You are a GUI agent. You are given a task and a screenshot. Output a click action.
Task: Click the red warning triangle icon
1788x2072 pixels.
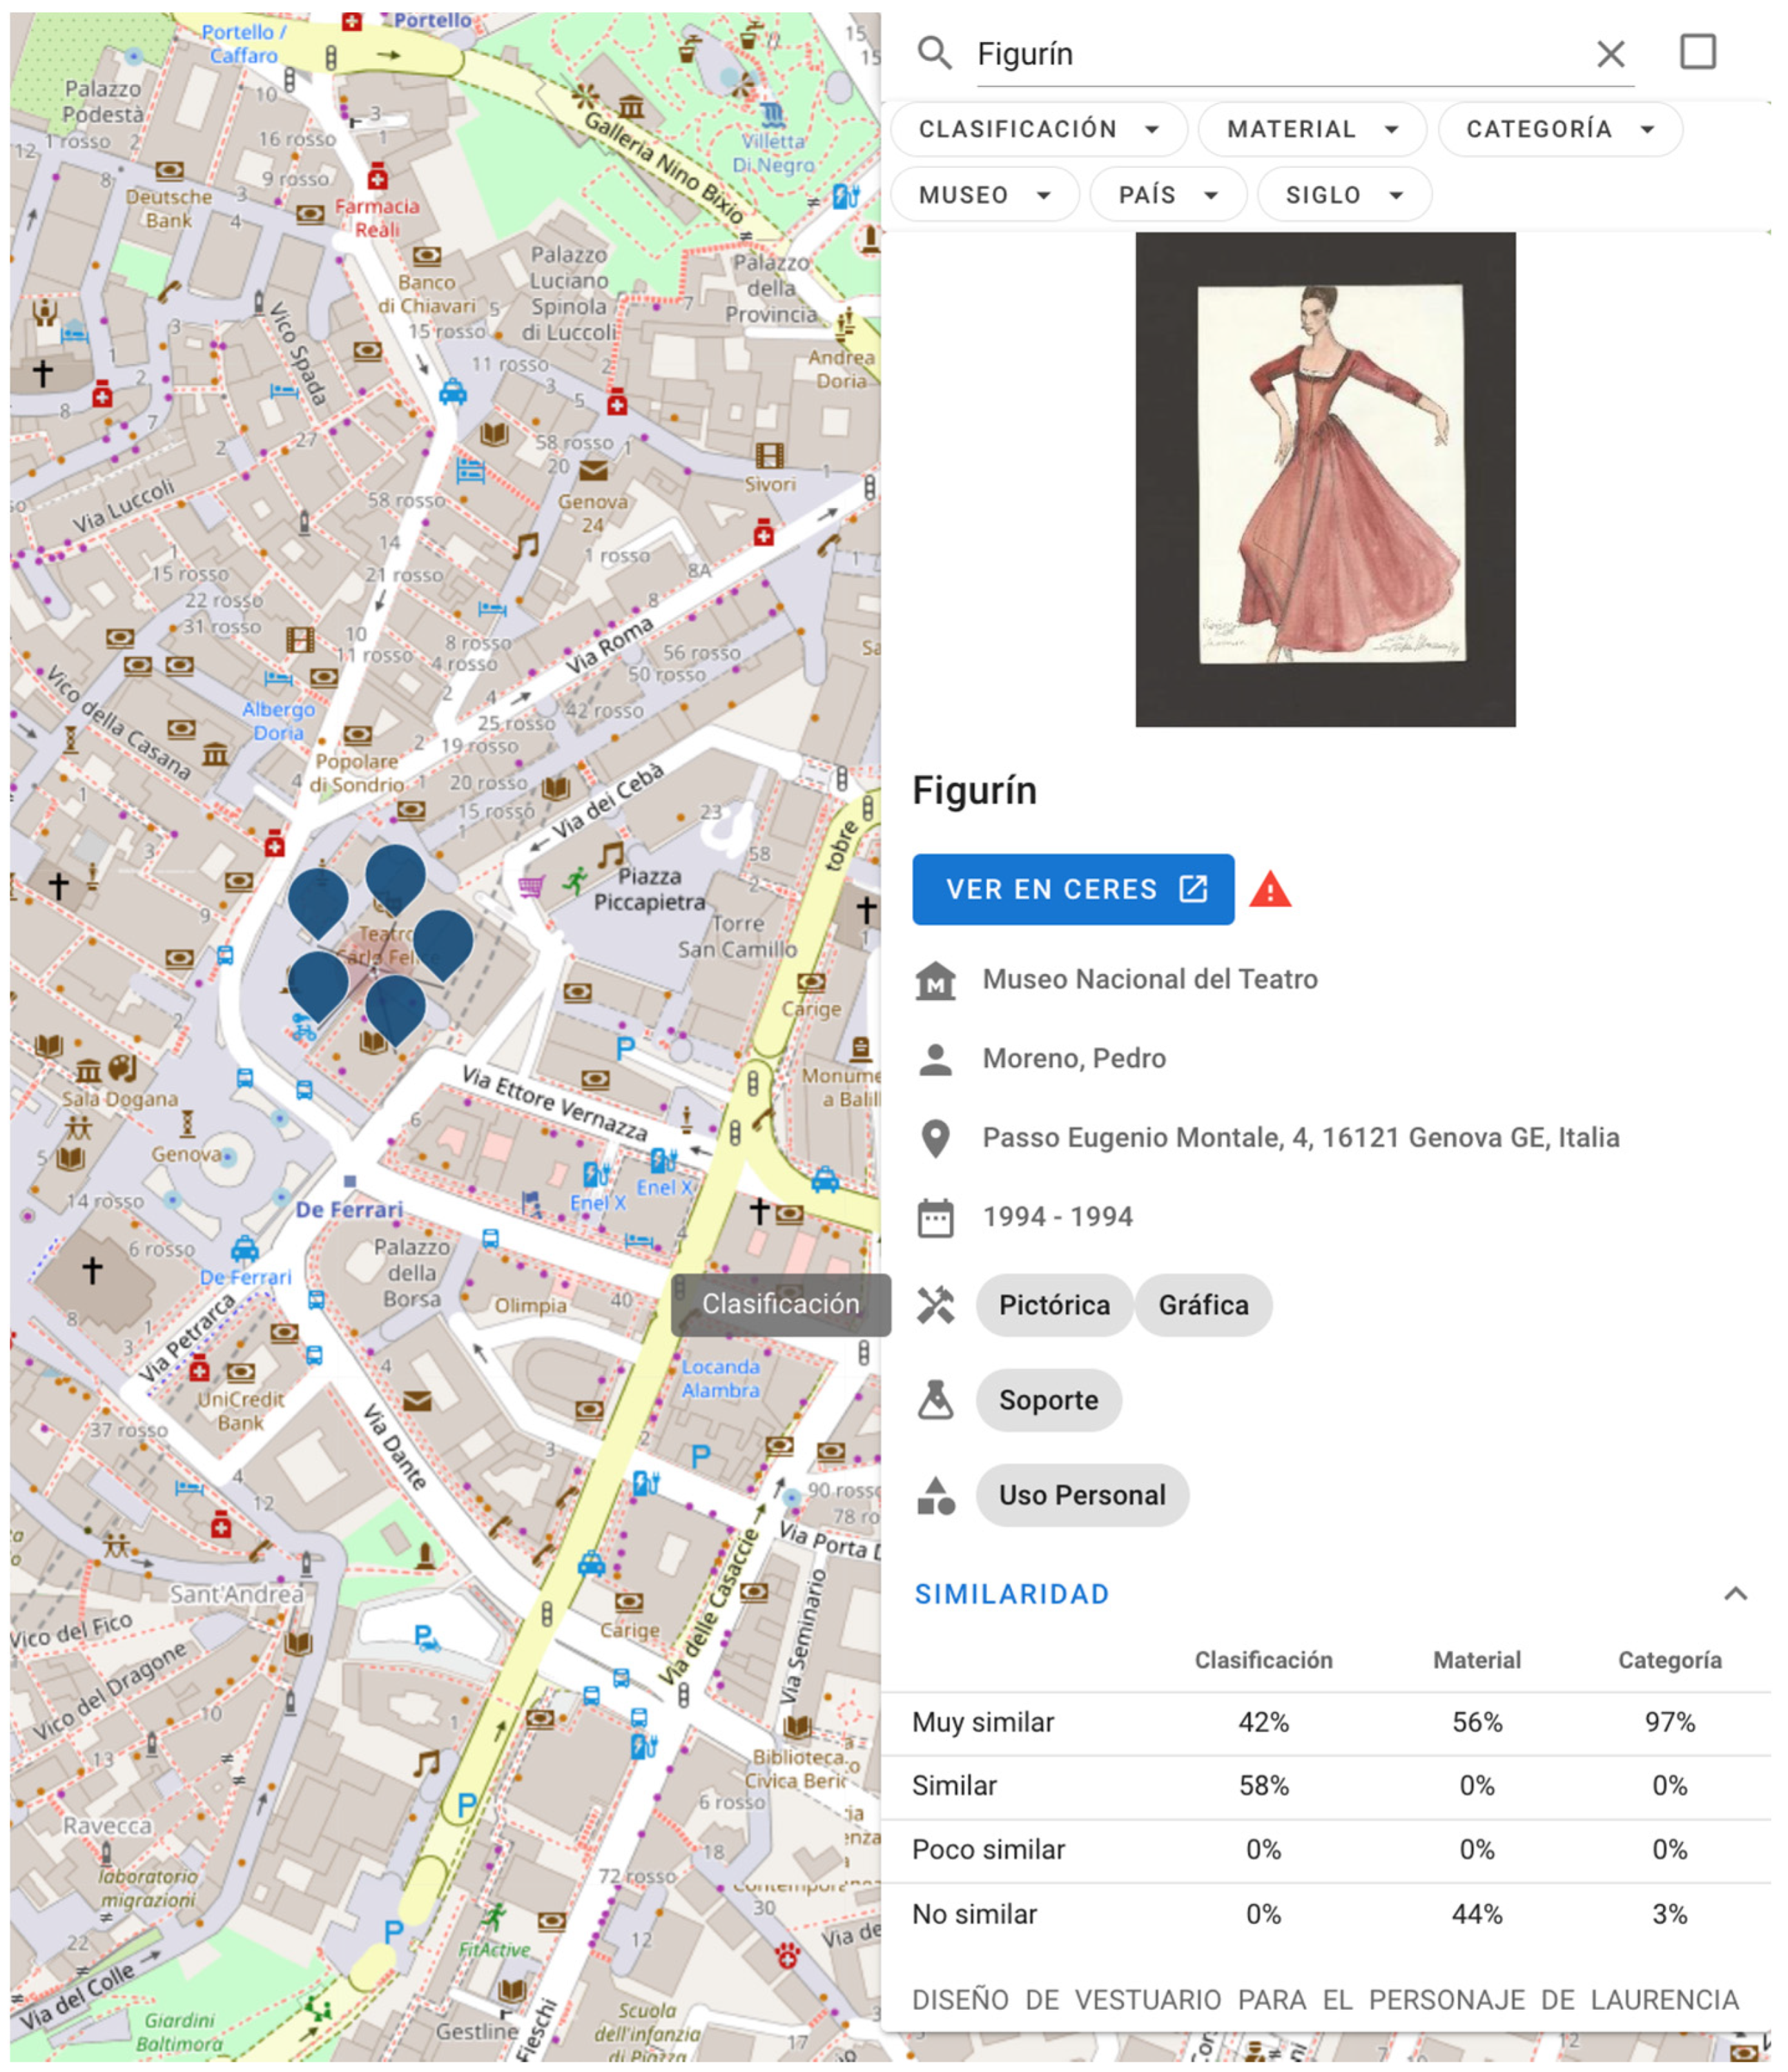click(x=1269, y=889)
